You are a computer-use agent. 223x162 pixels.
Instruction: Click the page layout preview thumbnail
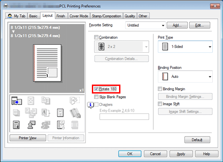tap(47, 63)
